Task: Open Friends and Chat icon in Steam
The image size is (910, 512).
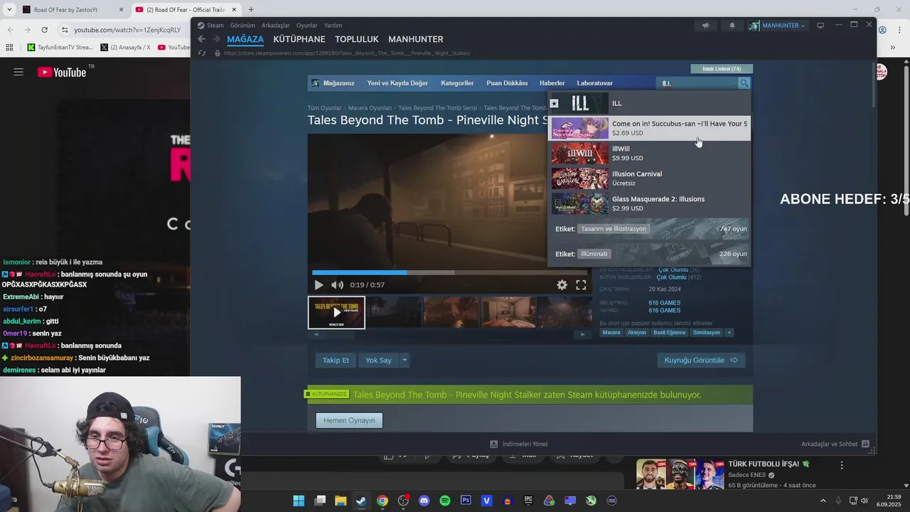Action: coord(865,444)
